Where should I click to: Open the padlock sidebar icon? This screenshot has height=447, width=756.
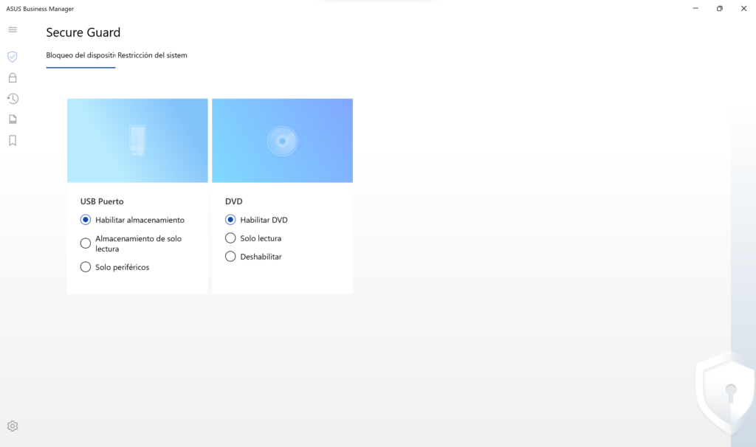pos(13,77)
